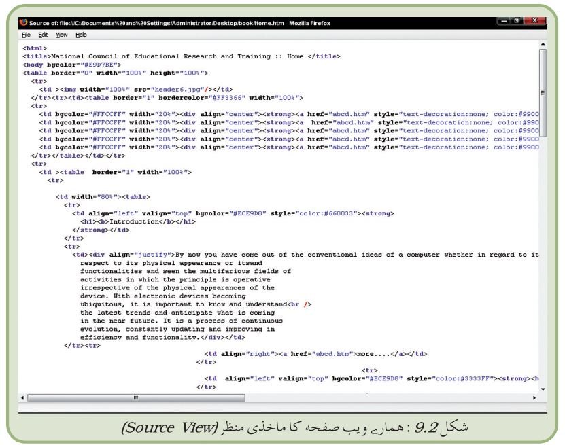Open the Help menu
565x445 pixels.
81,35
